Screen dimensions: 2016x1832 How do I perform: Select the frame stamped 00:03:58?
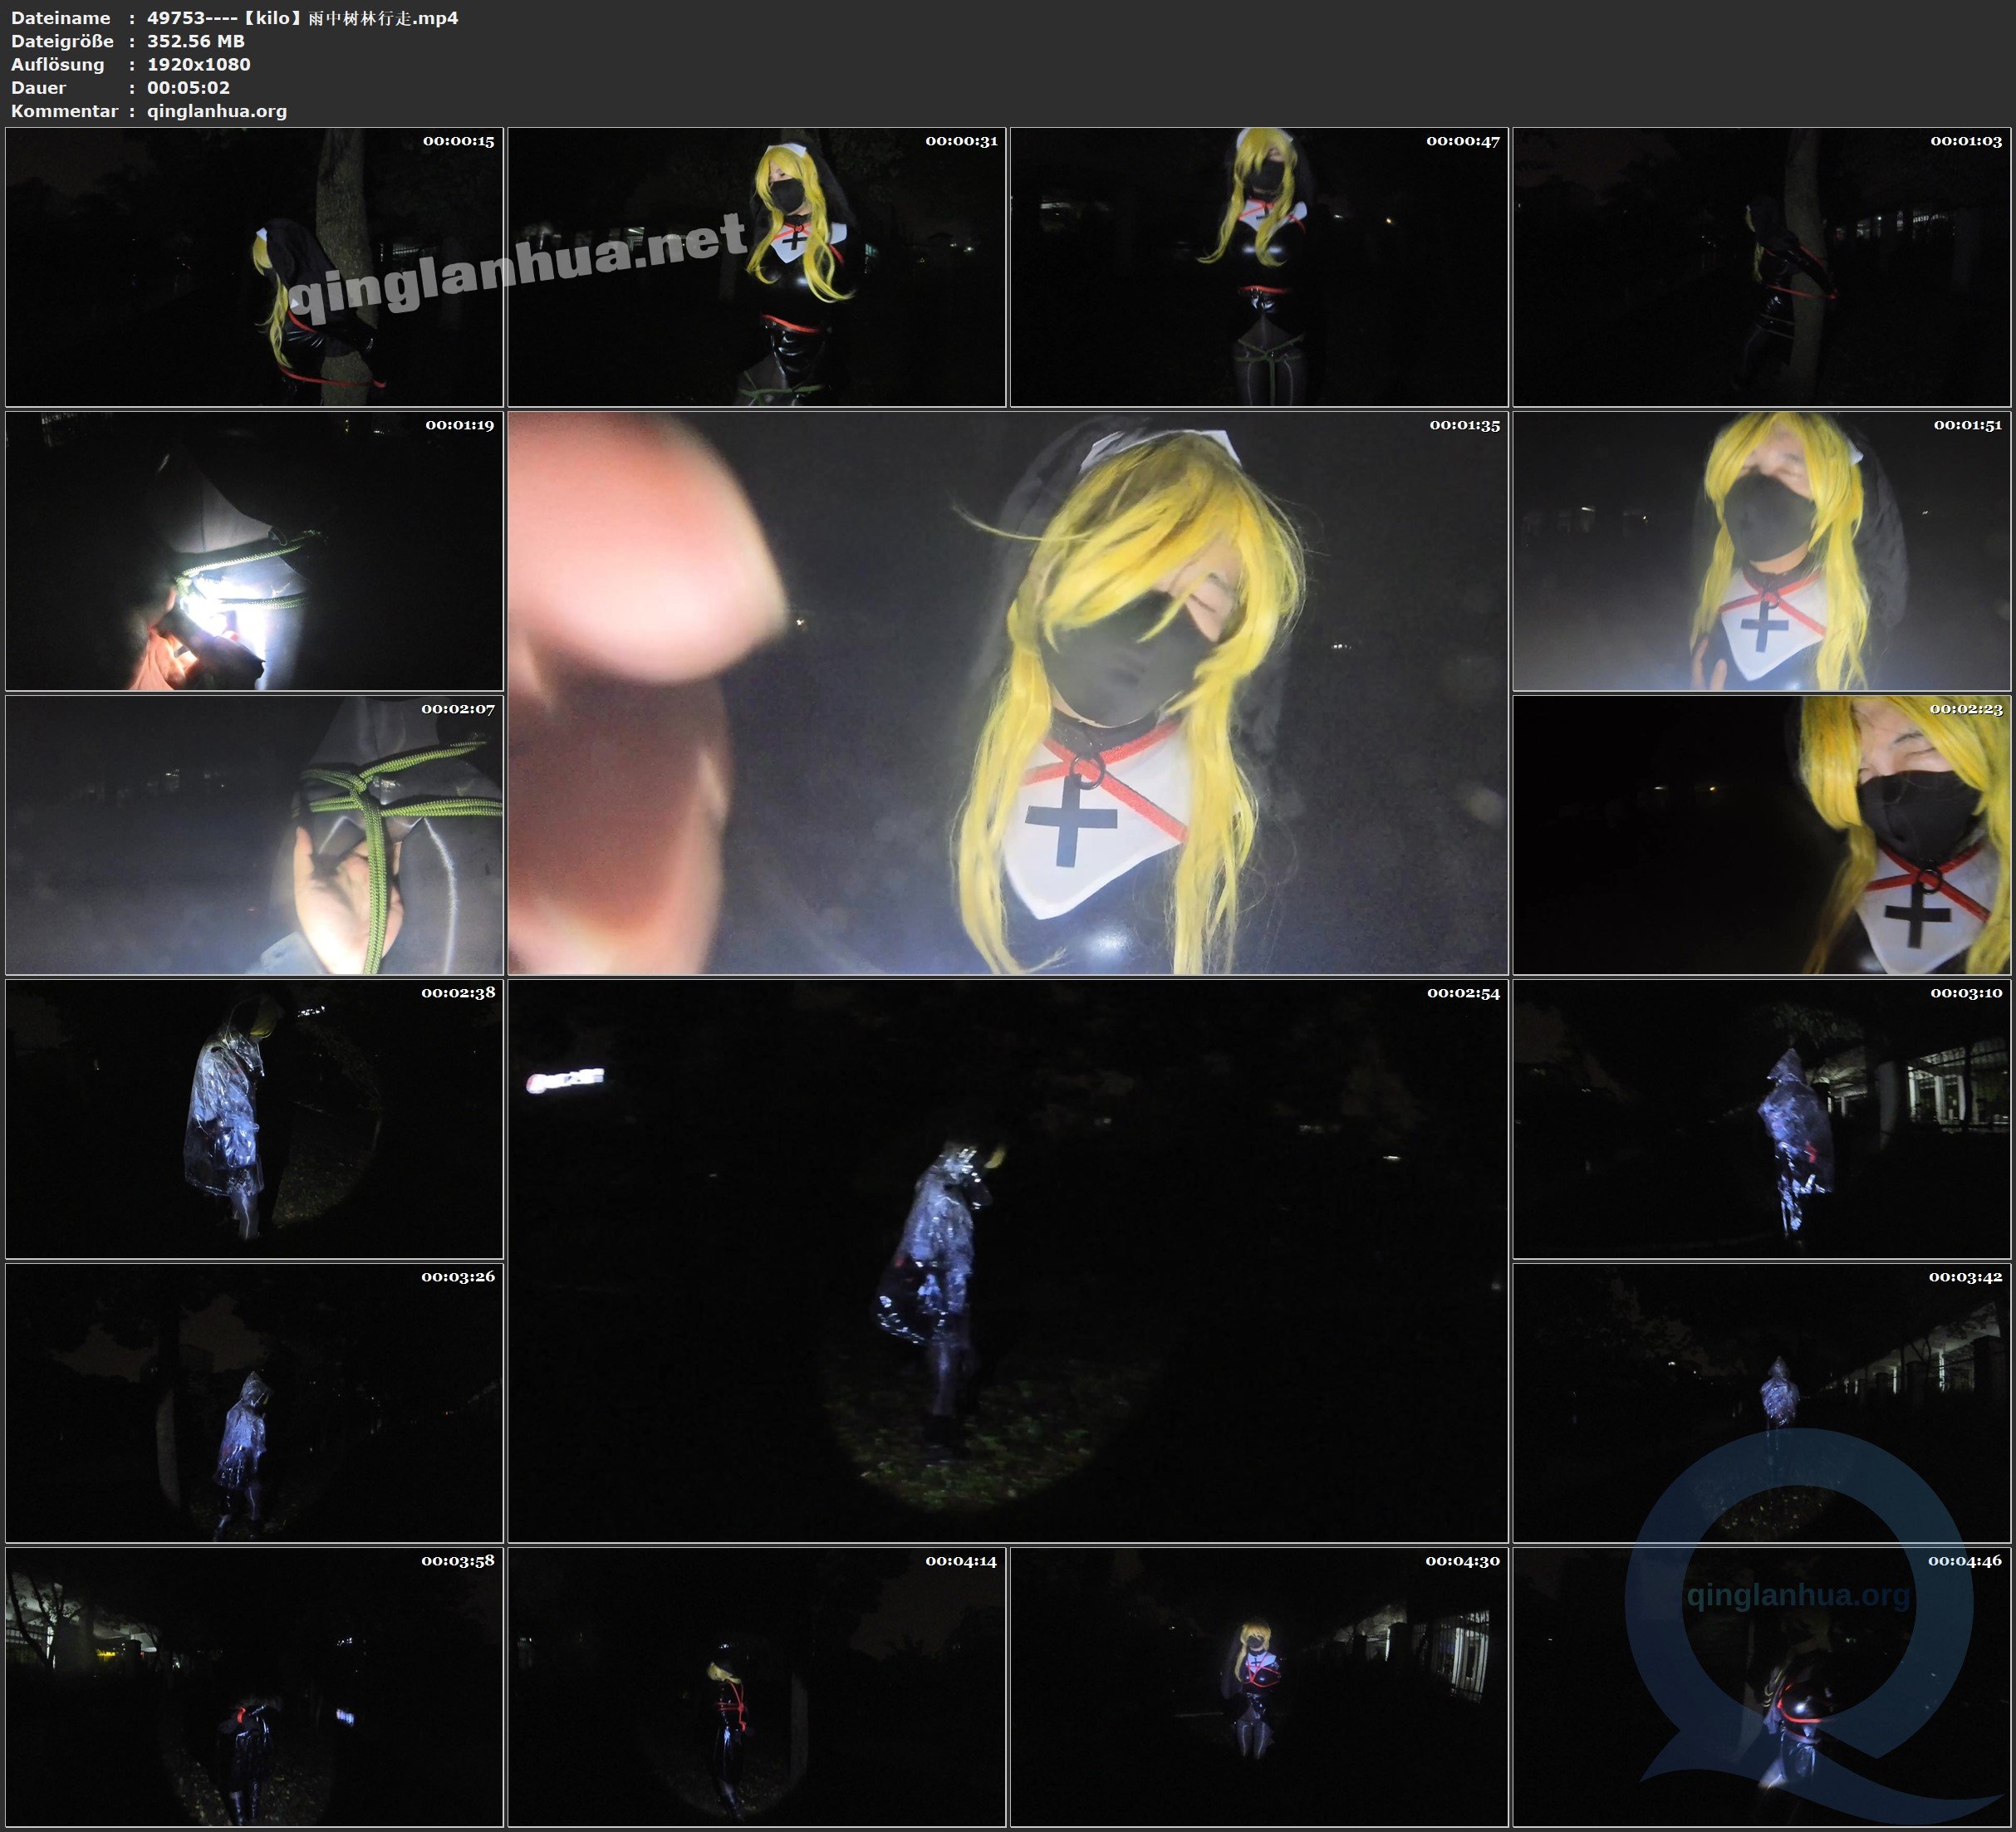254,1687
